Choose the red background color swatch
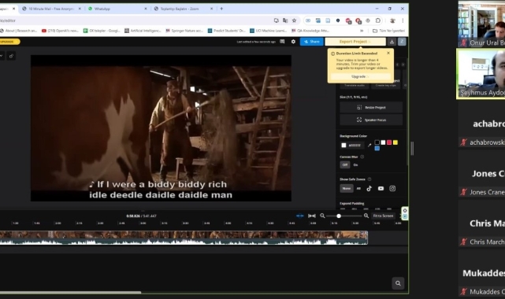This screenshot has height=299, width=505. tap(389, 142)
